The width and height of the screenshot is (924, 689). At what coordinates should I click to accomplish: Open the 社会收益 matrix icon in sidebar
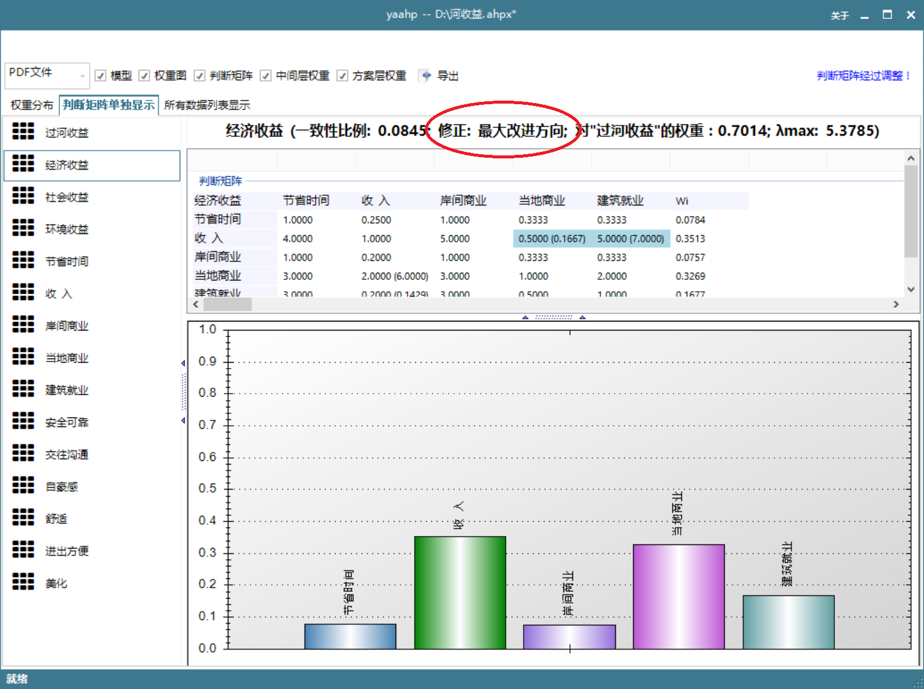(x=23, y=196)
